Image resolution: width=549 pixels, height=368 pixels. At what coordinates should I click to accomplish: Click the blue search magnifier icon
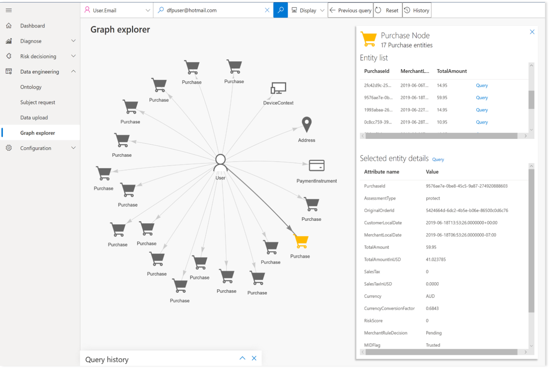tap(280, 10)
